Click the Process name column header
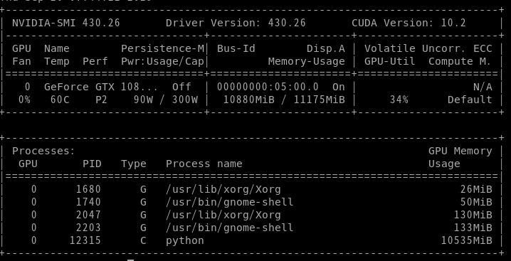This screenshot has height=261, width=511. (204, 164)
